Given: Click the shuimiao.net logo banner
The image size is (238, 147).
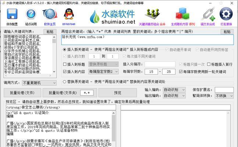Looking at the screenshot, I should click(113, 17).
